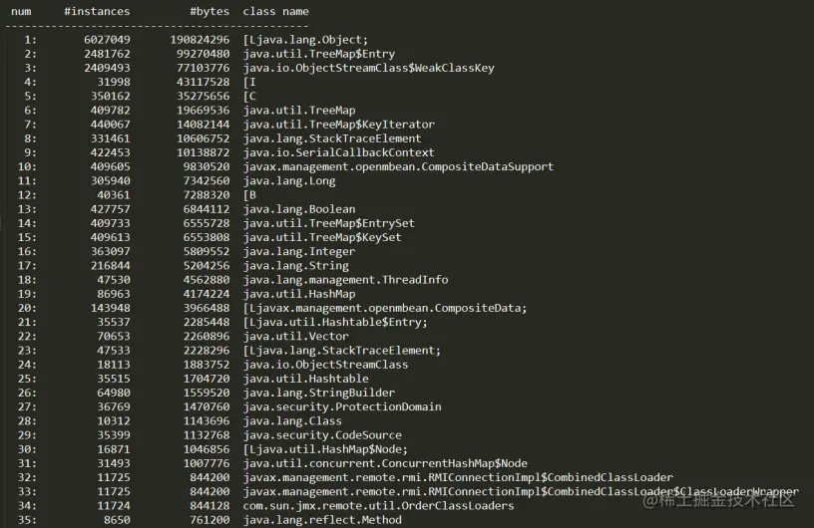
Task: Click the '#bytes' column header
Action: pos(209,11)
